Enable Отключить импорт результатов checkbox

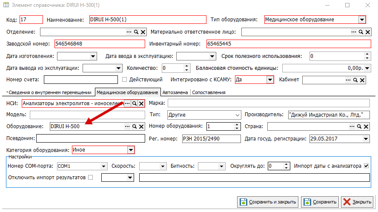tap(90, 177)
